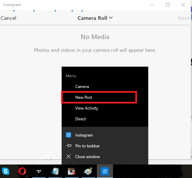This screenshot has height=178, width=192.
Task: Open the Camera Roll album selector
Action: coord(95,18)
